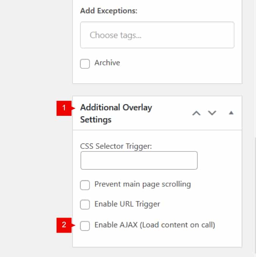Click the Add Exceptions label
The image size is (257, 257).
109,11
